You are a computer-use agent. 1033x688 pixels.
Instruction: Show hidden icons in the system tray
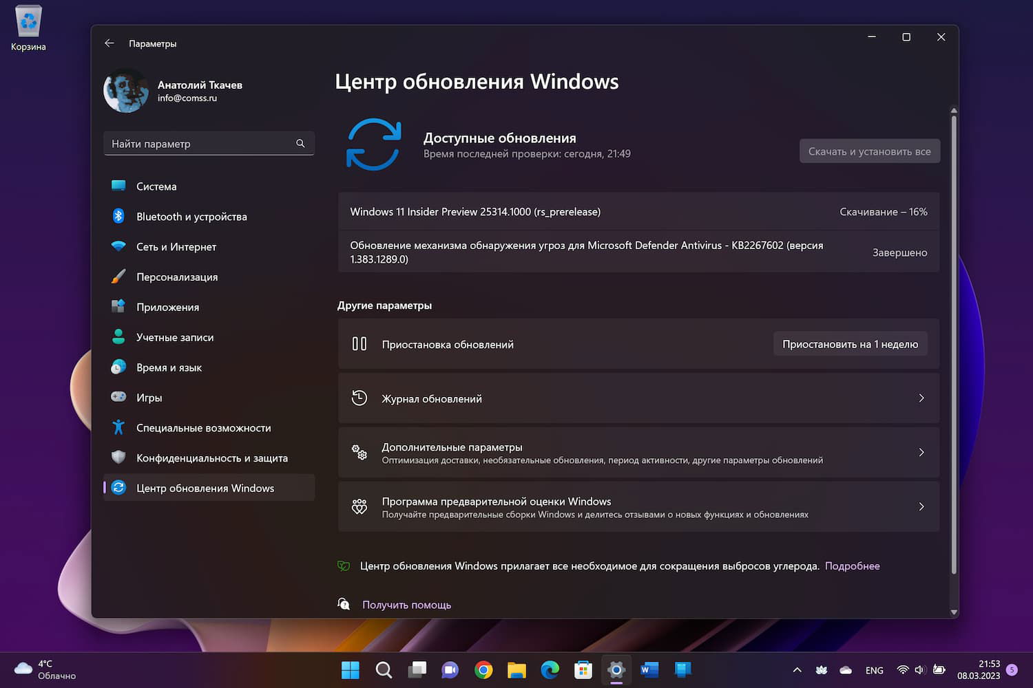click(797, 669)
